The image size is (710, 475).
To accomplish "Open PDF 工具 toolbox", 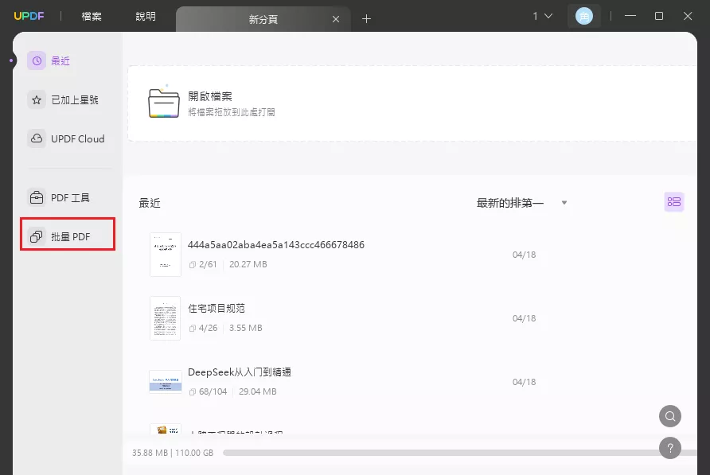I will point(59,198).
